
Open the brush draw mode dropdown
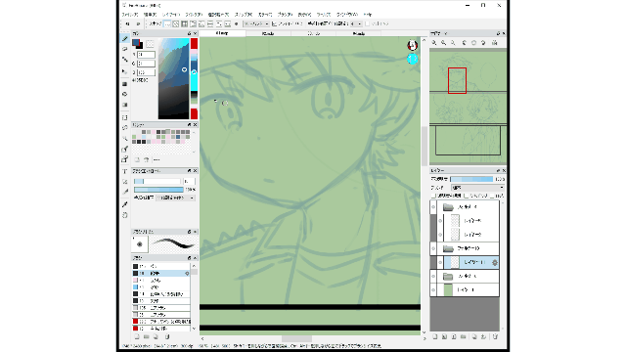tap(256, 23)
